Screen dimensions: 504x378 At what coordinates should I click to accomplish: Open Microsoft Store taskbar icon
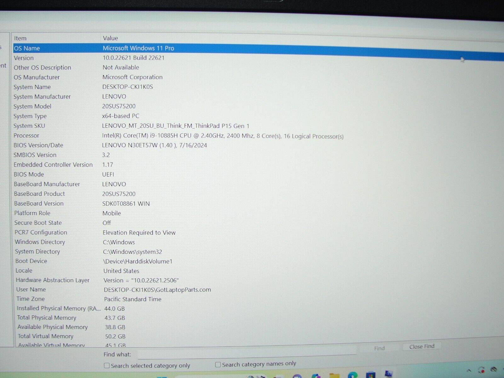click(x=371, y=375)
